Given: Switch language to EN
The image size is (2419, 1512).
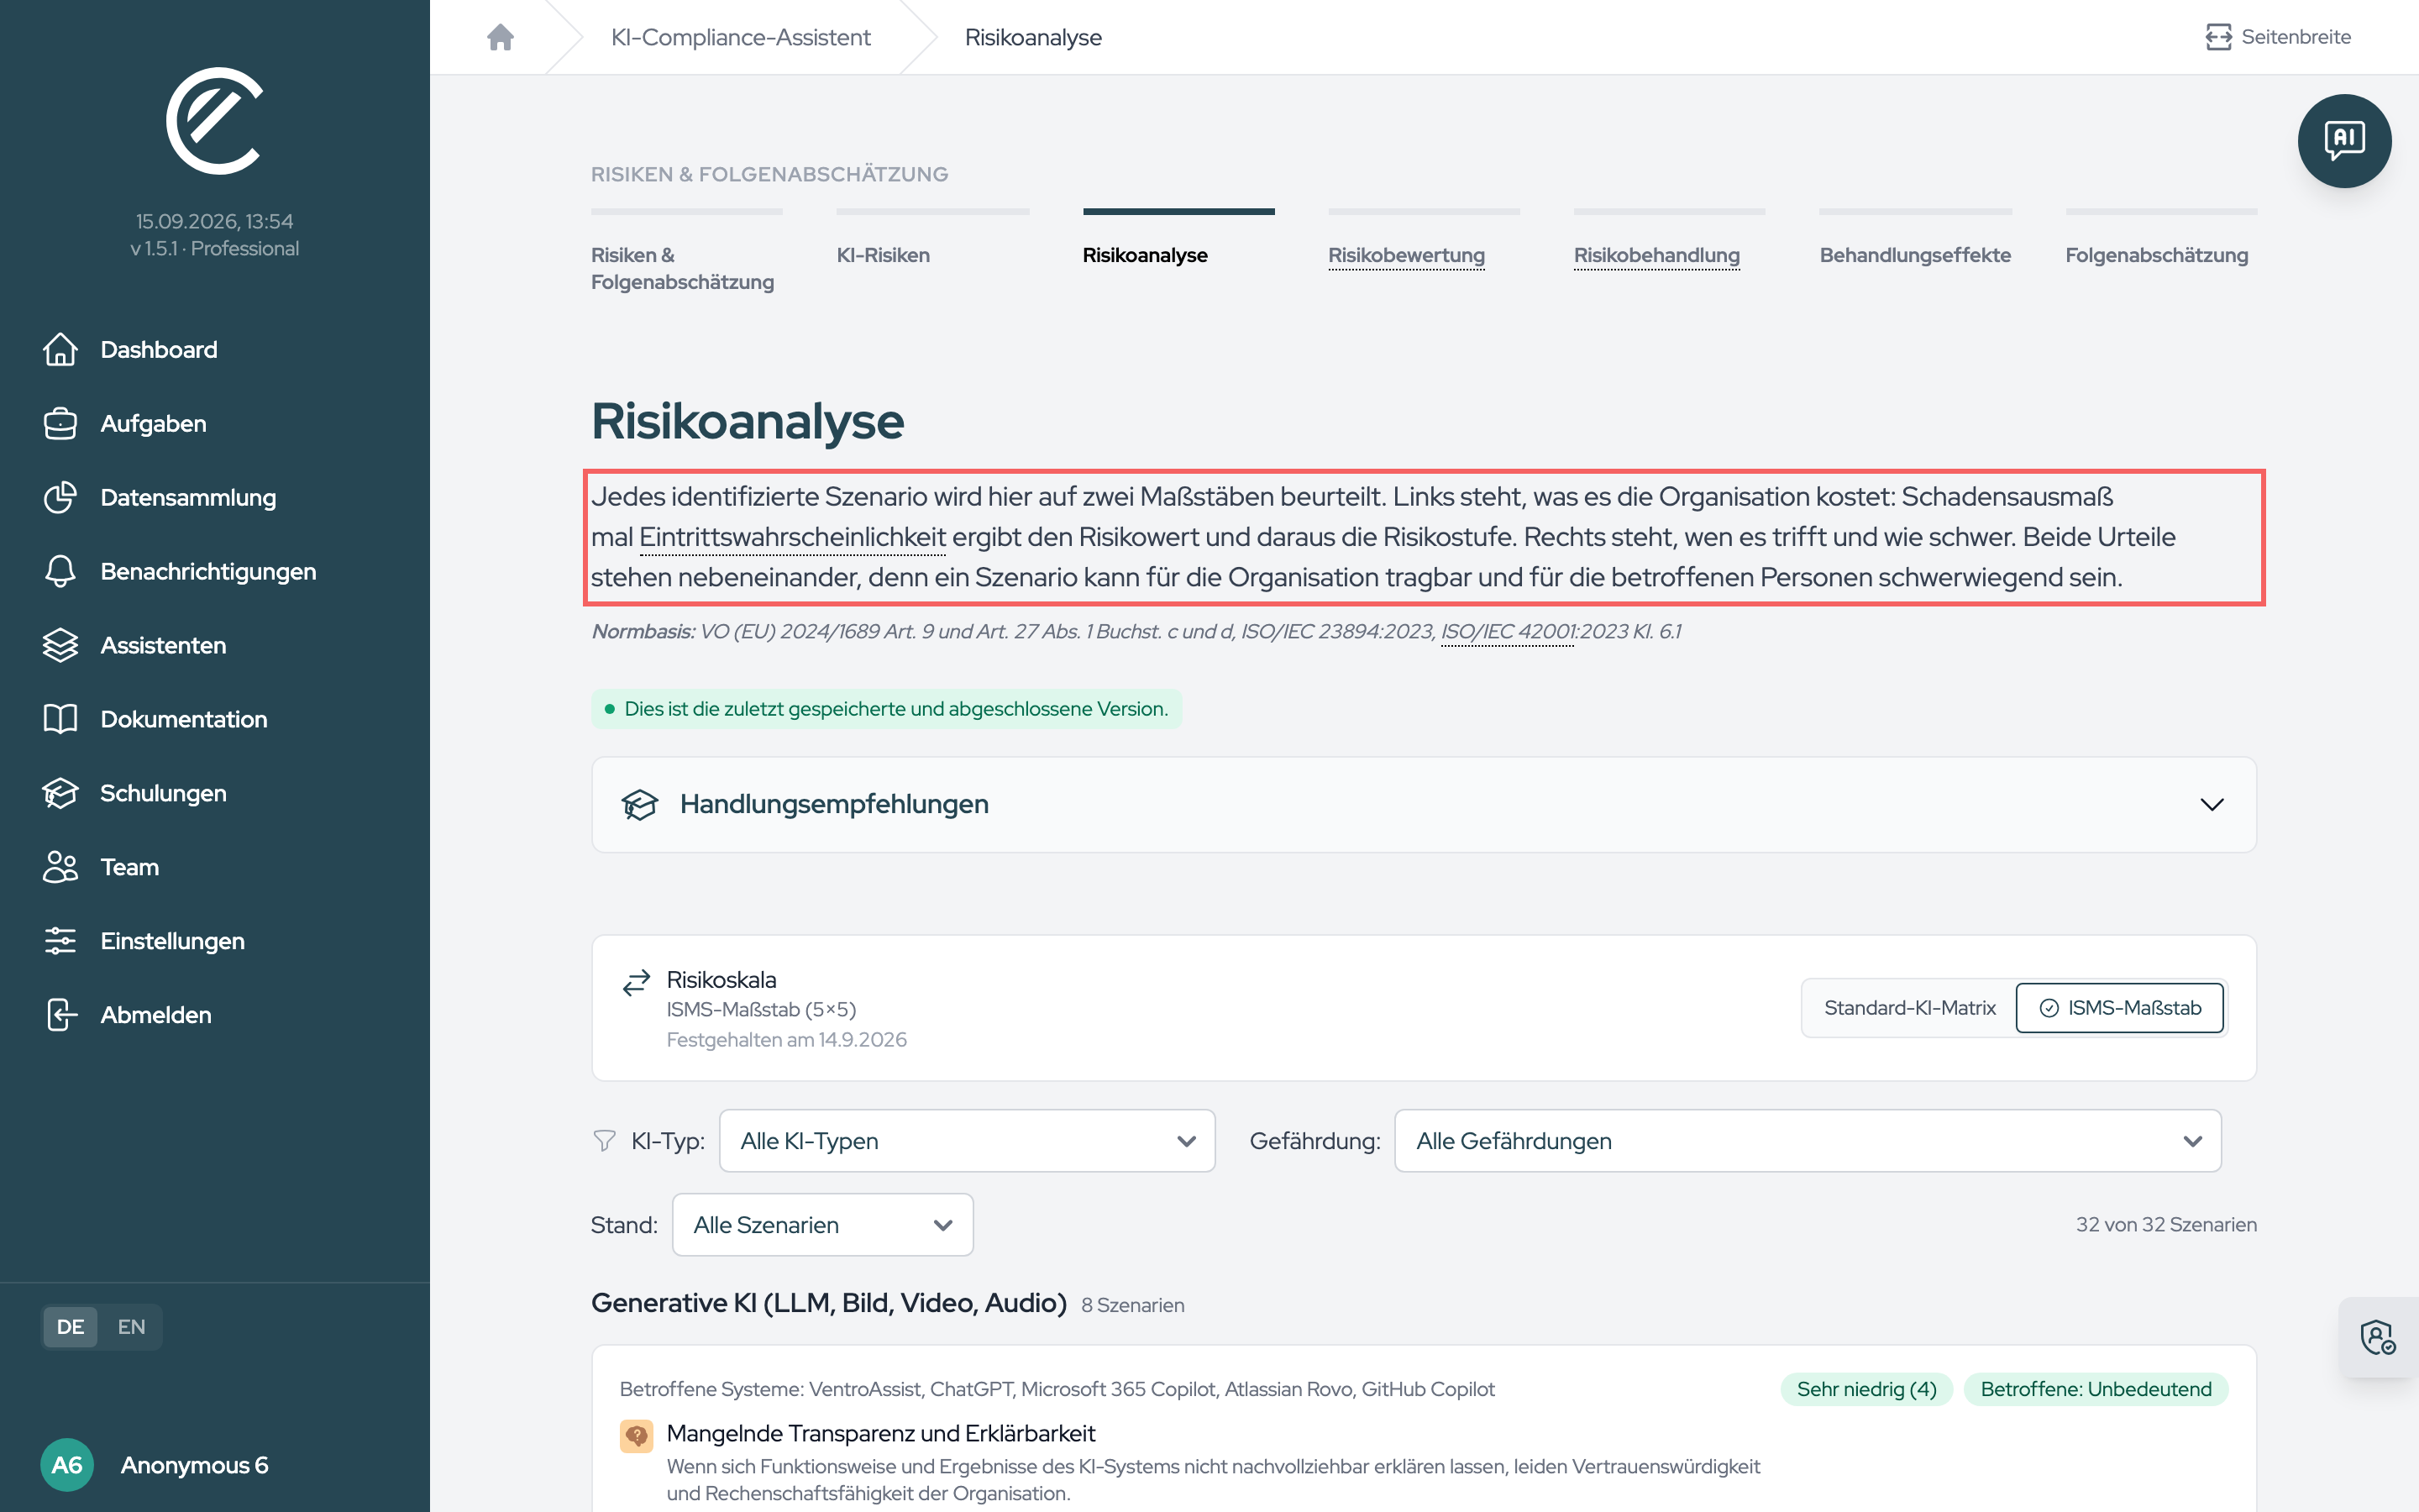Looking at the screenshot, I should click(x=131, y=1327).
